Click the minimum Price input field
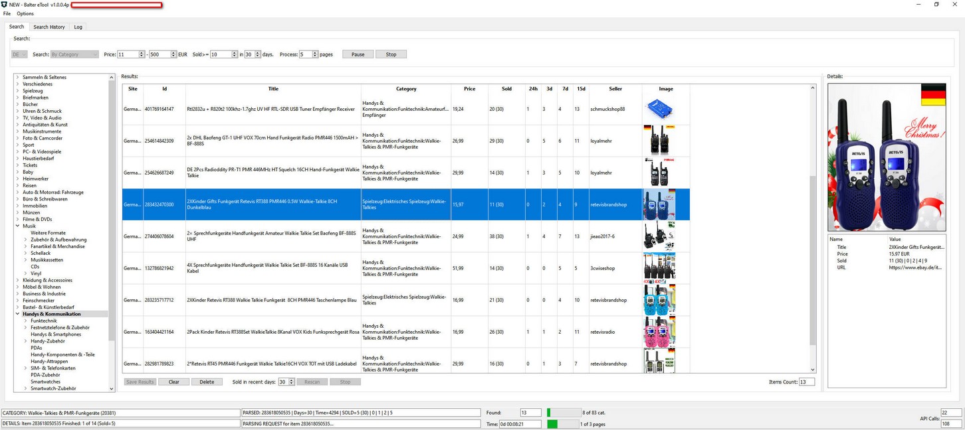The image size is (965, 430). [x=128, y=54]
